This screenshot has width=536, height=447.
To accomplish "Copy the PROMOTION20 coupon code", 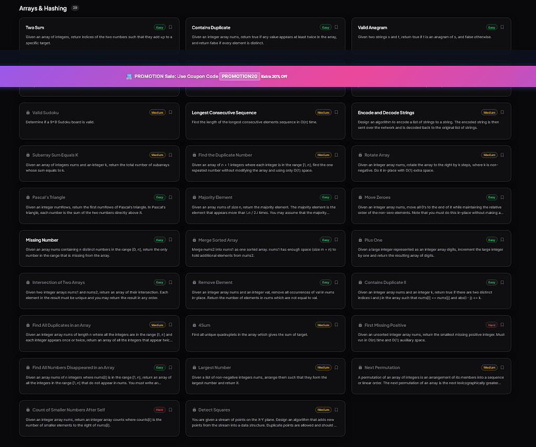I will tap(239, 76).
